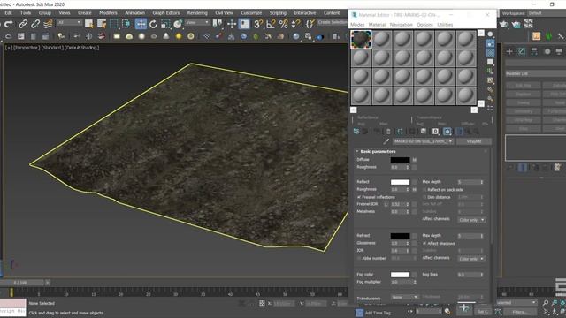This screenshot has width=566, height=318.
Task: Open the Select by Name icon
Action: click(x=102, y=24)
